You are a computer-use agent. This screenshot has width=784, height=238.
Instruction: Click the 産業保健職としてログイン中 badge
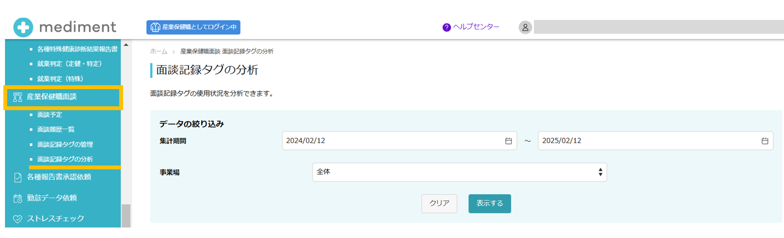pyautogui.click(x=194, y=27)
